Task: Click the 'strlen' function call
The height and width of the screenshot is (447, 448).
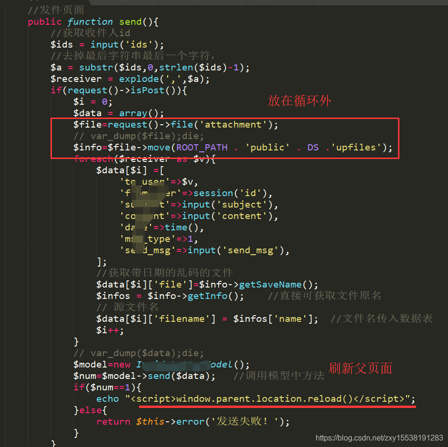Action: pos(176,68)
